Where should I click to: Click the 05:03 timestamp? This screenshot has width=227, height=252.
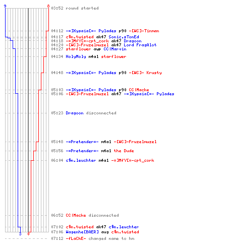coord(57,90)
